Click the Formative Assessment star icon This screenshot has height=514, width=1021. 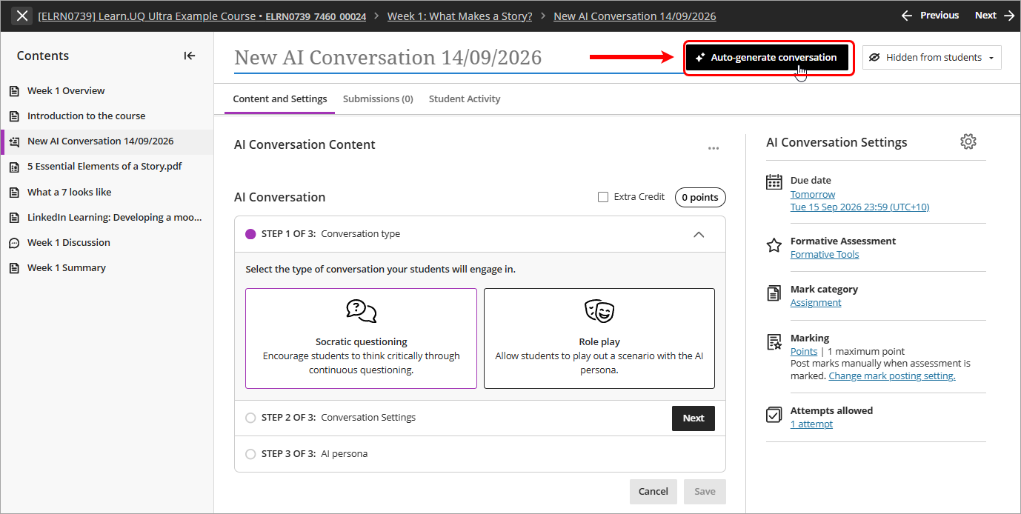click(x=774, y=245)
